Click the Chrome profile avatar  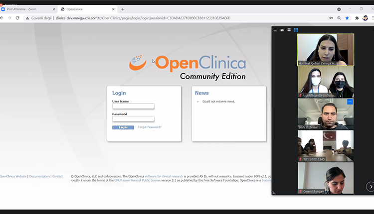coord(365,18)
